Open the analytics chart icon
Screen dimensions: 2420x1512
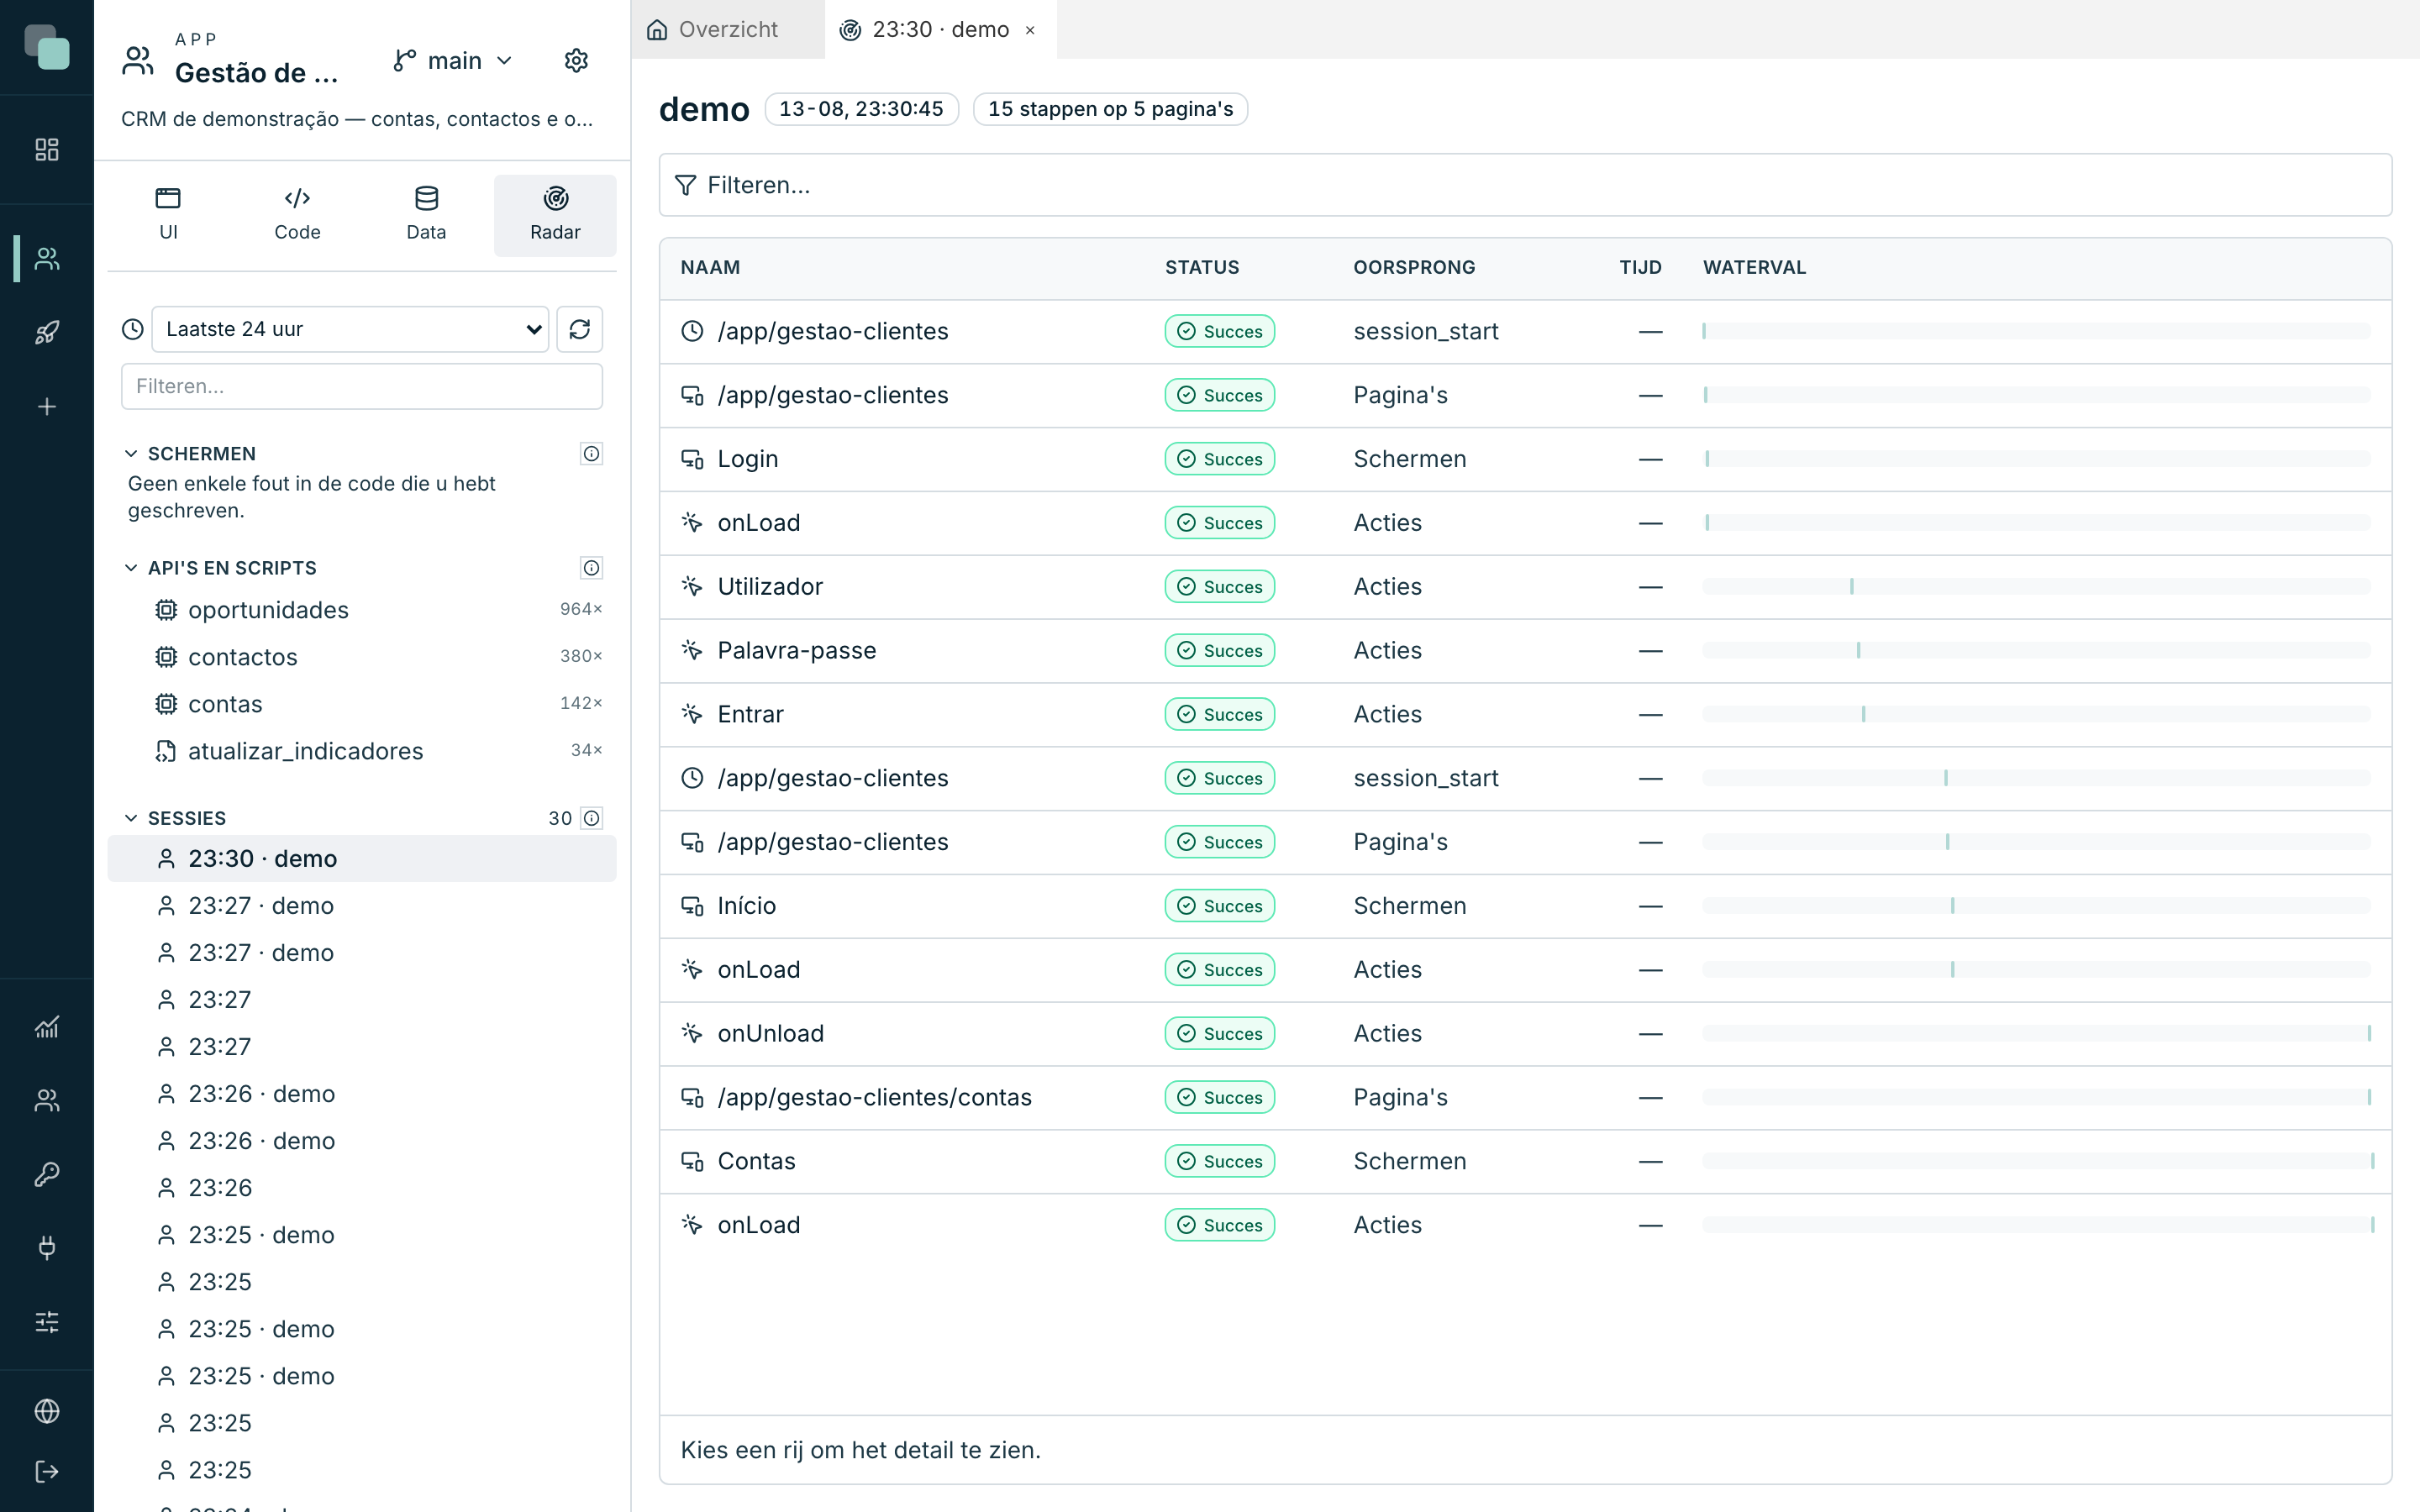click(x=47, y=1027)
